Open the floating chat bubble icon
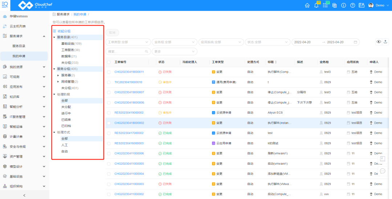Image resolution: width=392 pixels, height=199 pixels. [x=383, y=171]
